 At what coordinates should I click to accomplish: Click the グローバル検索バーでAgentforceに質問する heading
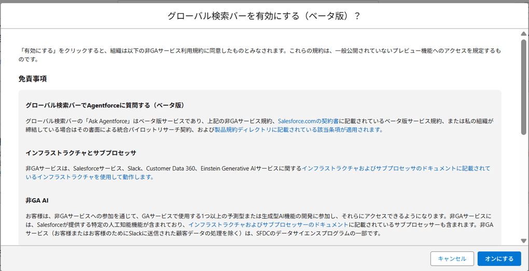tap(106, 105)
